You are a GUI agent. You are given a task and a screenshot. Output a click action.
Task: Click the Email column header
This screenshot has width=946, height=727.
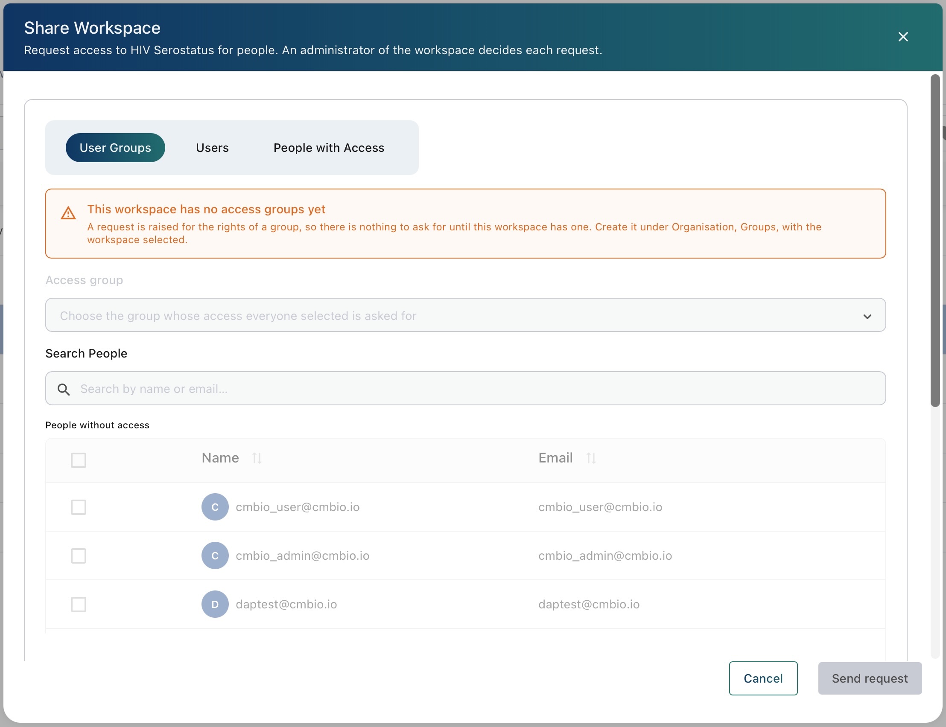tap(555, 458)
